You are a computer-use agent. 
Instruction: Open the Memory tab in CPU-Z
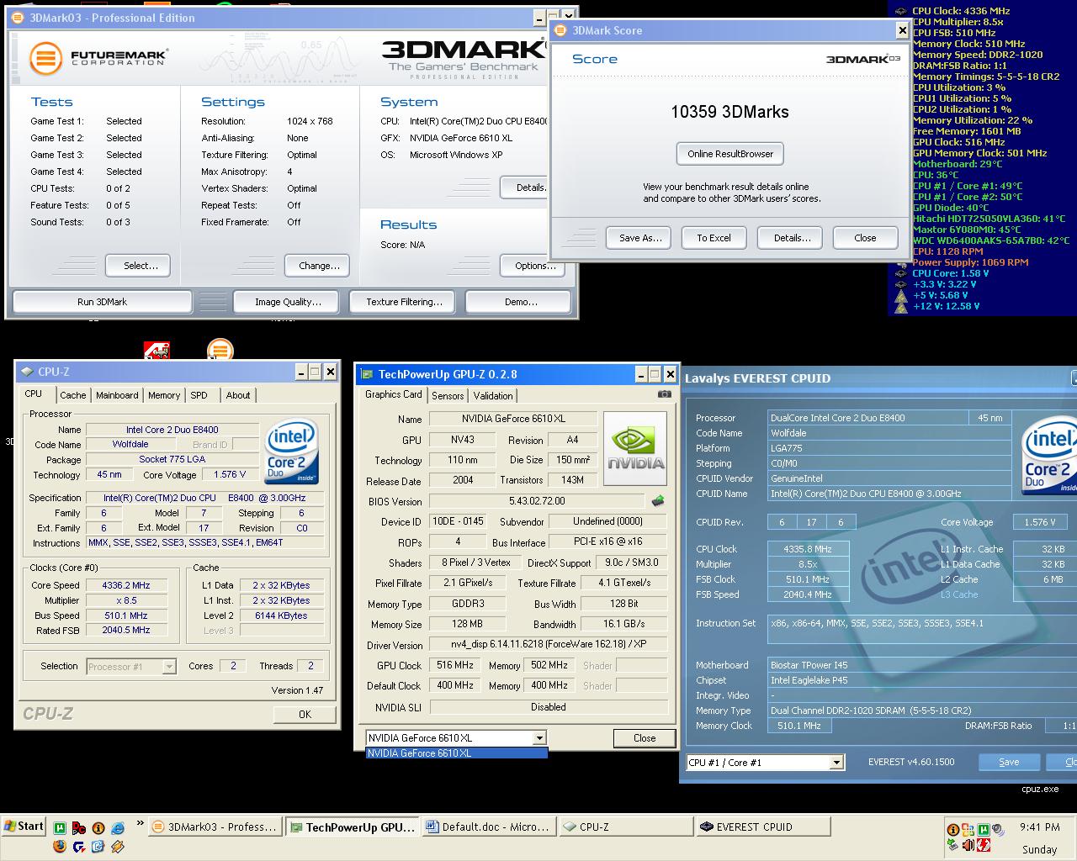(x=164, y=395)
